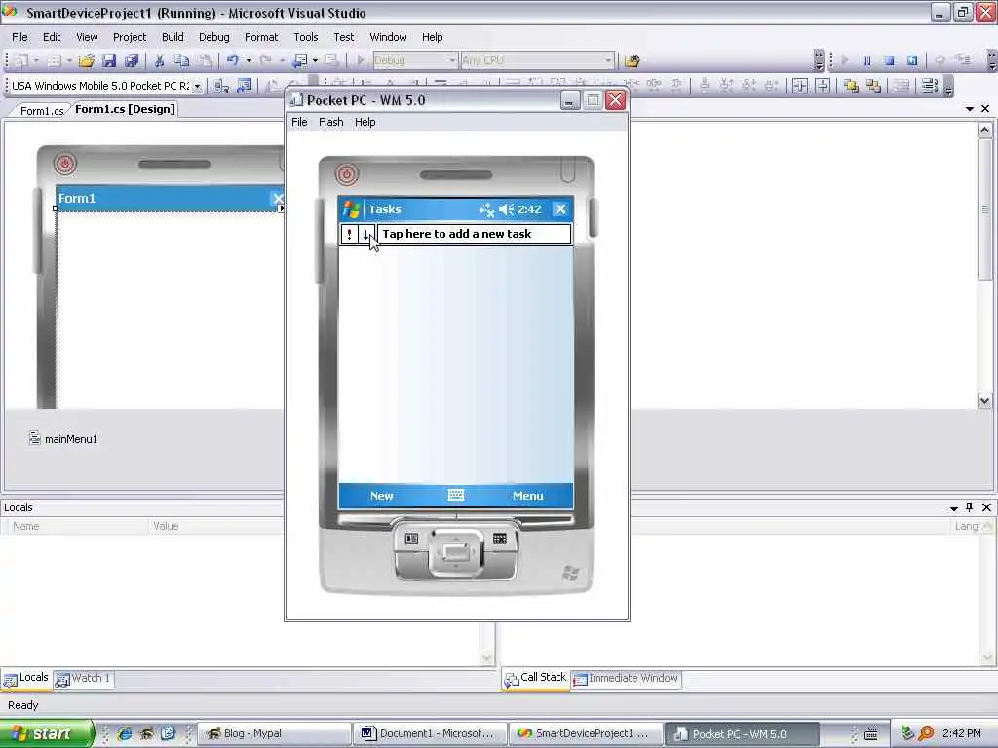The height and width of the screenshot is (748, 998).
Task: Select the Call Stack tab
Action: click(x=535, y=678)
